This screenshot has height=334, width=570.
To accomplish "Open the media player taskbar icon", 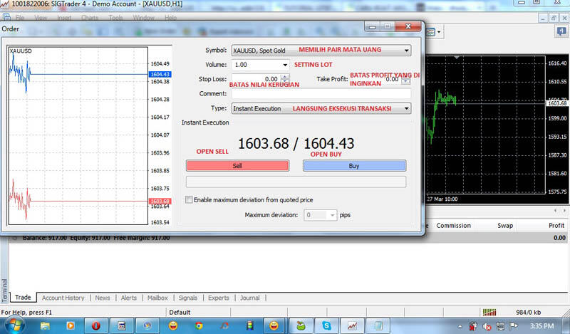I will tap(70, 325).
